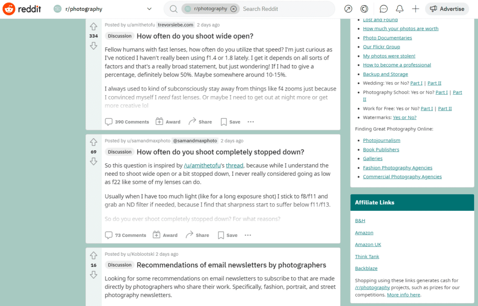This screenshot has height=306, width=478.
Task: Open u/amithetofu poster profile
Action: click(141, 25)
